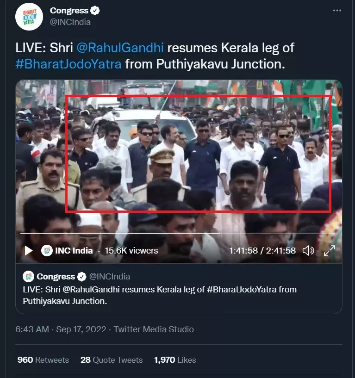This screenshot has height=378, width=355.
Task: Open the tweet's three-dot more menu
Action: [338, 10]
